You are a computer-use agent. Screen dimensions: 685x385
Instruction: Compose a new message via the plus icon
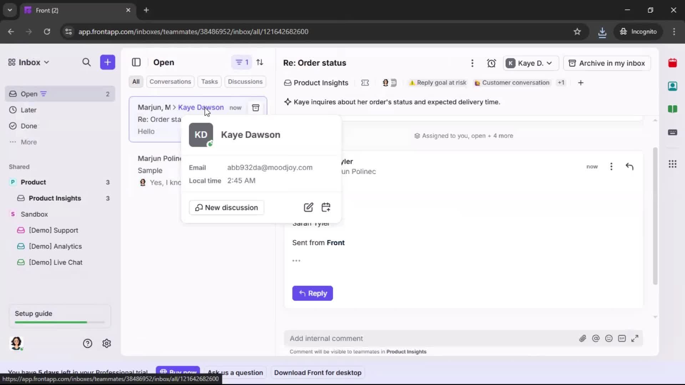(107, 62)
